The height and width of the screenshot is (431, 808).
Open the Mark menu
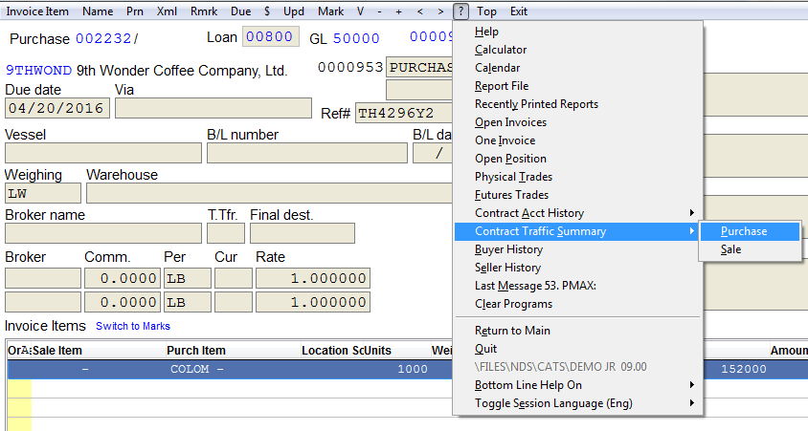(331, 11)
